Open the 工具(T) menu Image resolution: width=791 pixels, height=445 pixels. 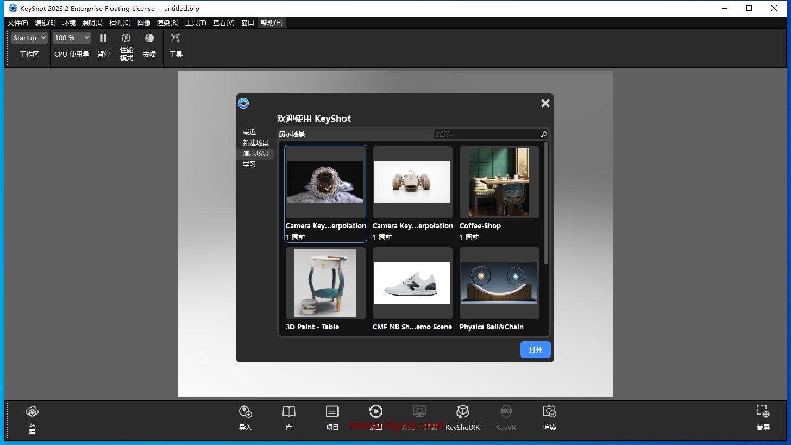[196, 23]
